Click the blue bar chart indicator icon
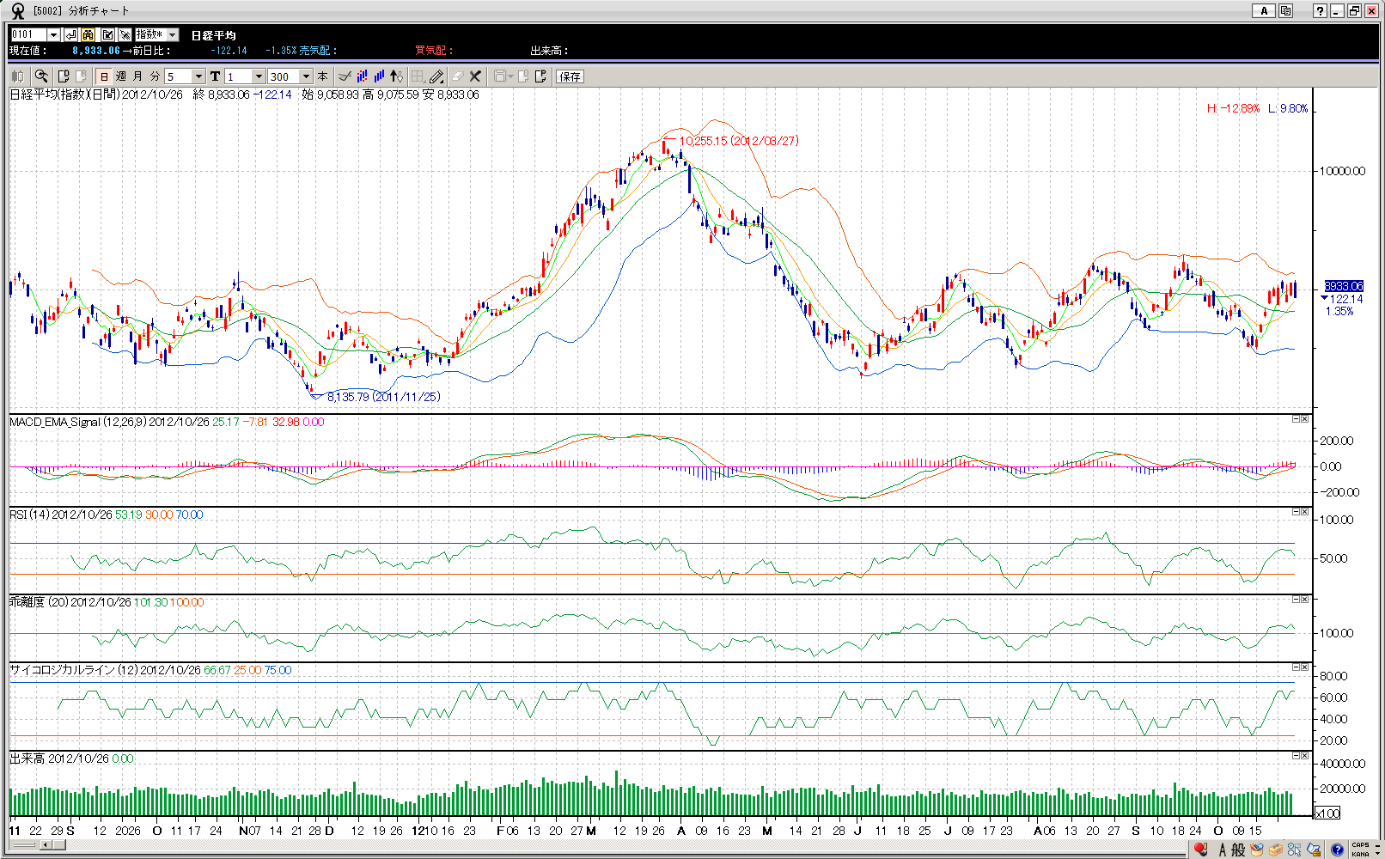 pyautogui.click(x=379, y=76)
